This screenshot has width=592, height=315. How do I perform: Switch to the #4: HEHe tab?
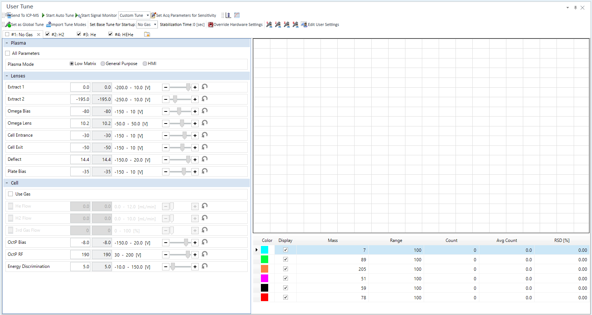pos(124,34)
